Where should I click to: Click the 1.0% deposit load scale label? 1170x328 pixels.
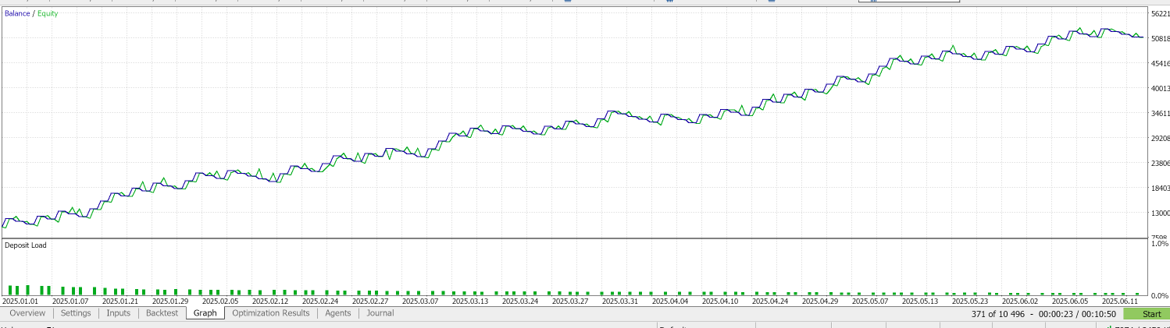(1161, 244)
